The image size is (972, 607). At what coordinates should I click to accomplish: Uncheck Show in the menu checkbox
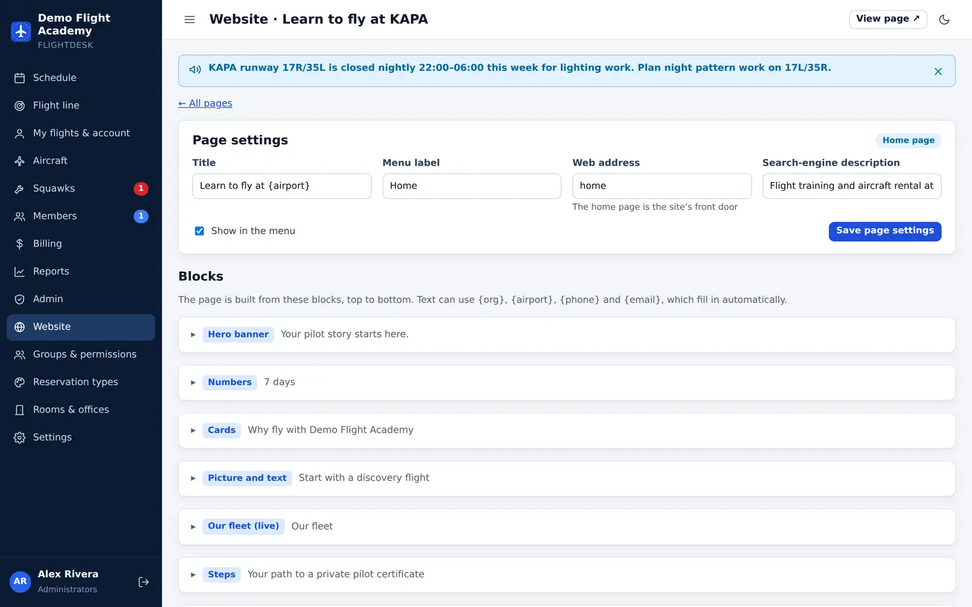pos(199,231)
